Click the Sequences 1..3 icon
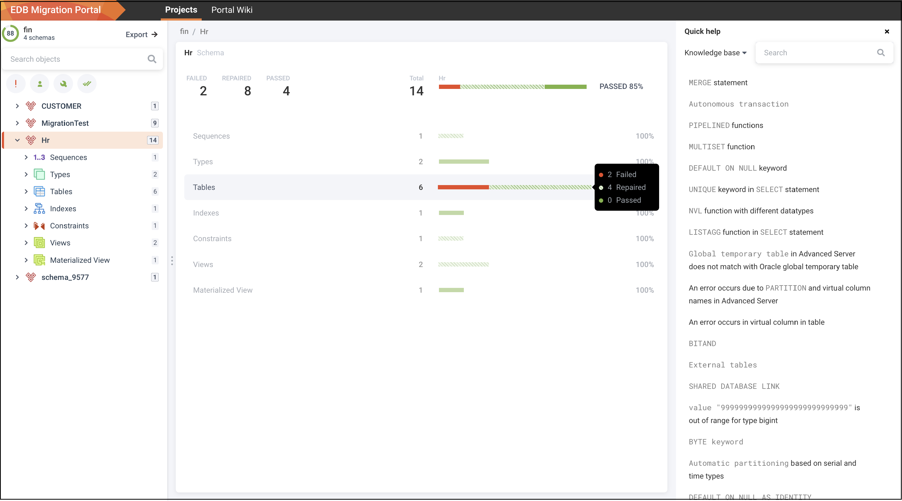 coord(39,157)
